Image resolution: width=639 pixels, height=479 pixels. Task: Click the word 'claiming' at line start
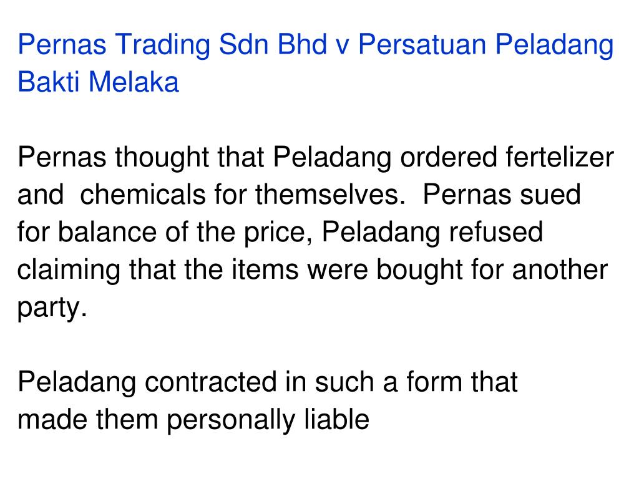pyautogui.click(x=69, y=271)
